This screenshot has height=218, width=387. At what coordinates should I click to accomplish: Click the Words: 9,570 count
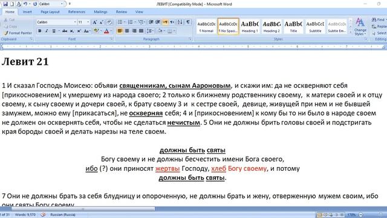25,215
